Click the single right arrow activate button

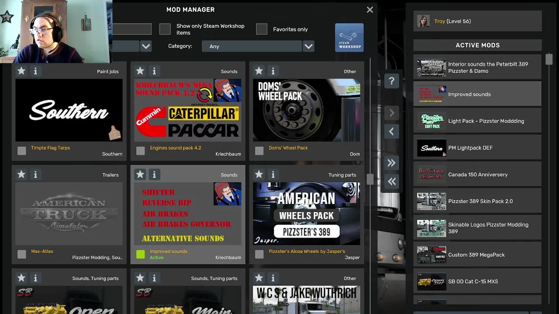pyautogui.click(x=392, y=113)
